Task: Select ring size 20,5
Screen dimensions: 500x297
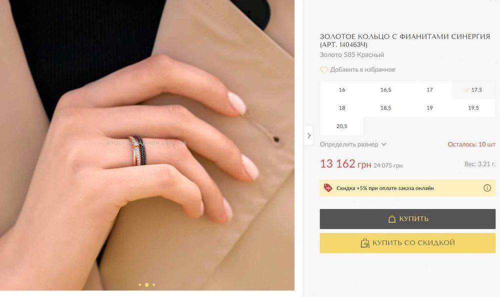Action: (x=342, y=126)
